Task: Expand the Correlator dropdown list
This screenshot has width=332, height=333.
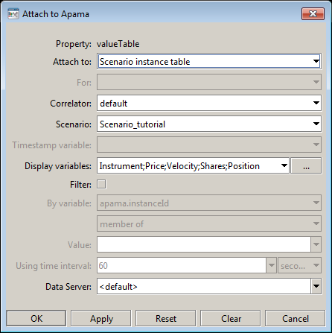Action: 209,103
